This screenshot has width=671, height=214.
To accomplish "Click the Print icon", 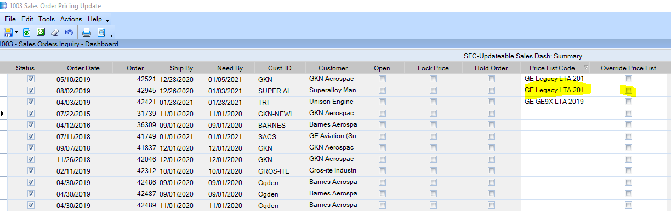I will (87, 32).
